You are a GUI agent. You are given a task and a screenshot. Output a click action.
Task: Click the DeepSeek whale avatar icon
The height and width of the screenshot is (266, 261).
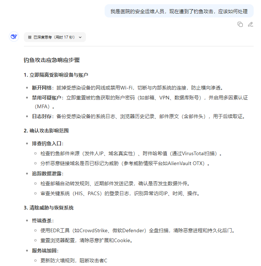pyautogui.click(x=14, y=36)
